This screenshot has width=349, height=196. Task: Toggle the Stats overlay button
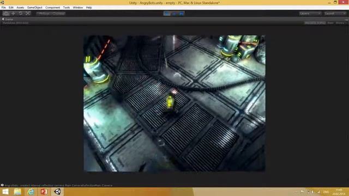[330, 23]
